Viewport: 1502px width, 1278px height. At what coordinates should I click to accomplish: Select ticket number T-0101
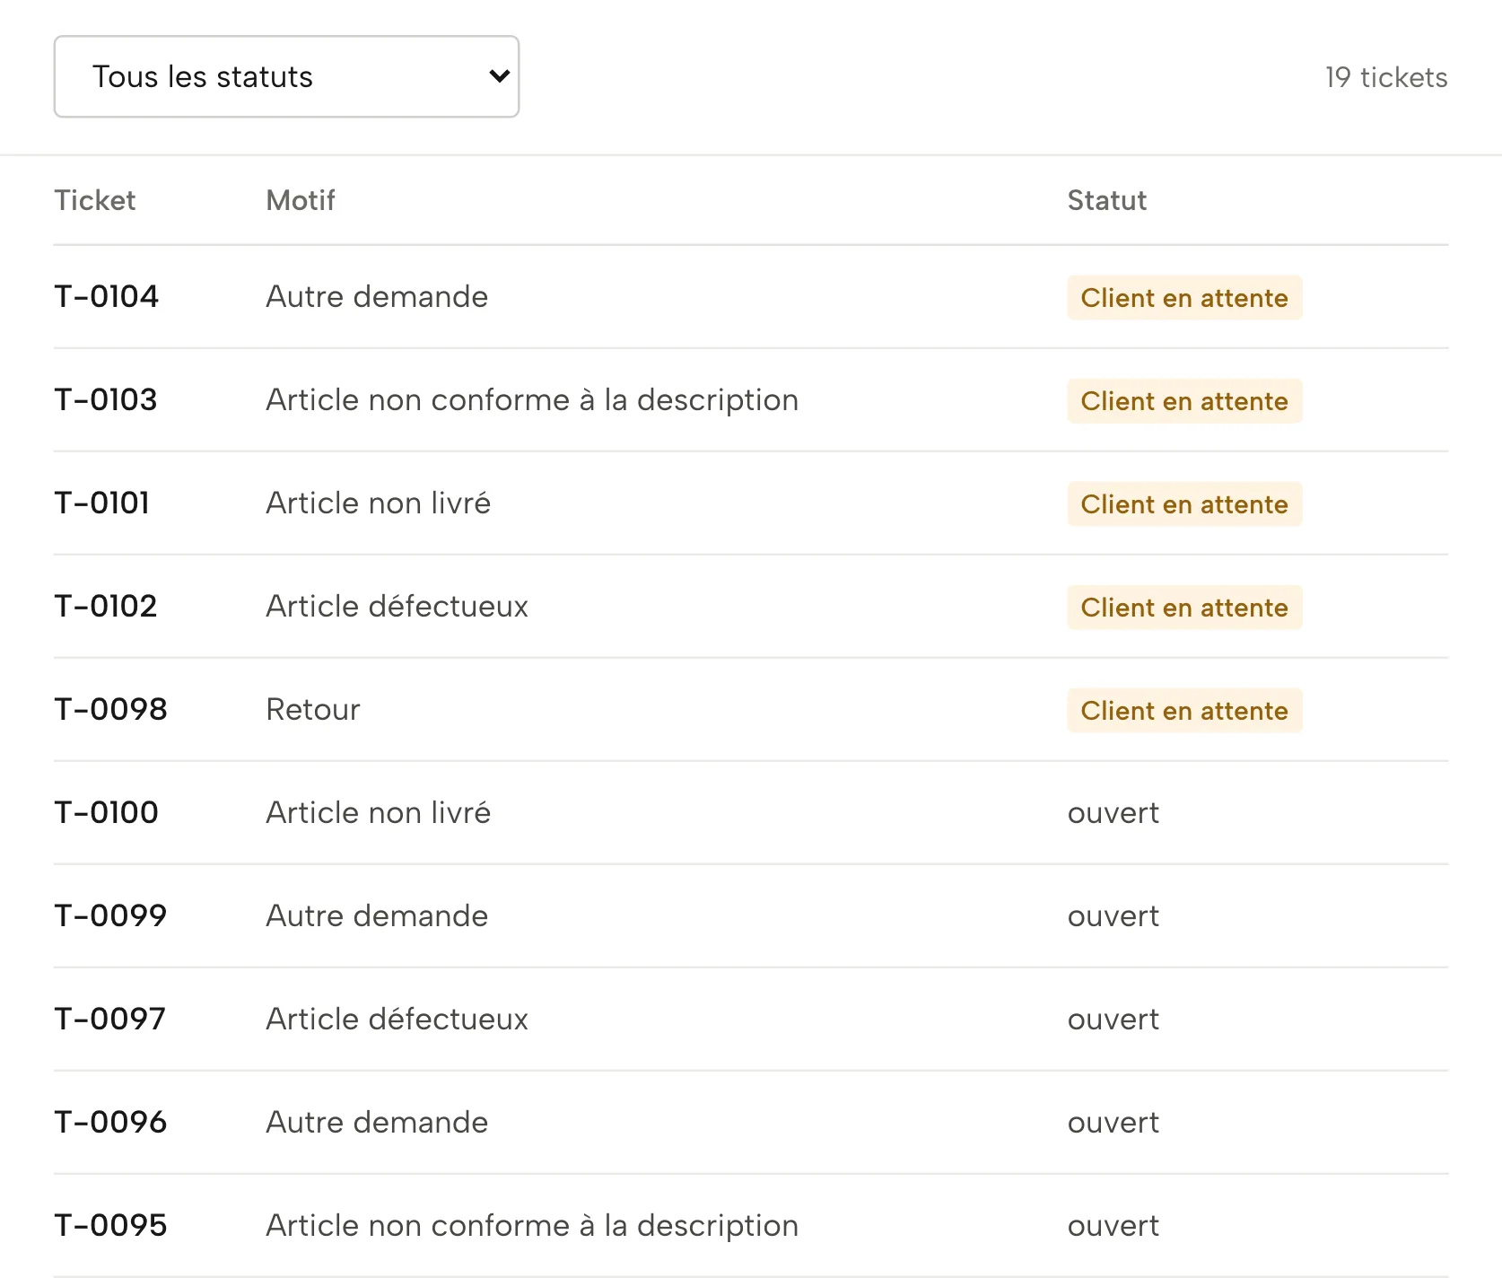(x=102, y=503)
